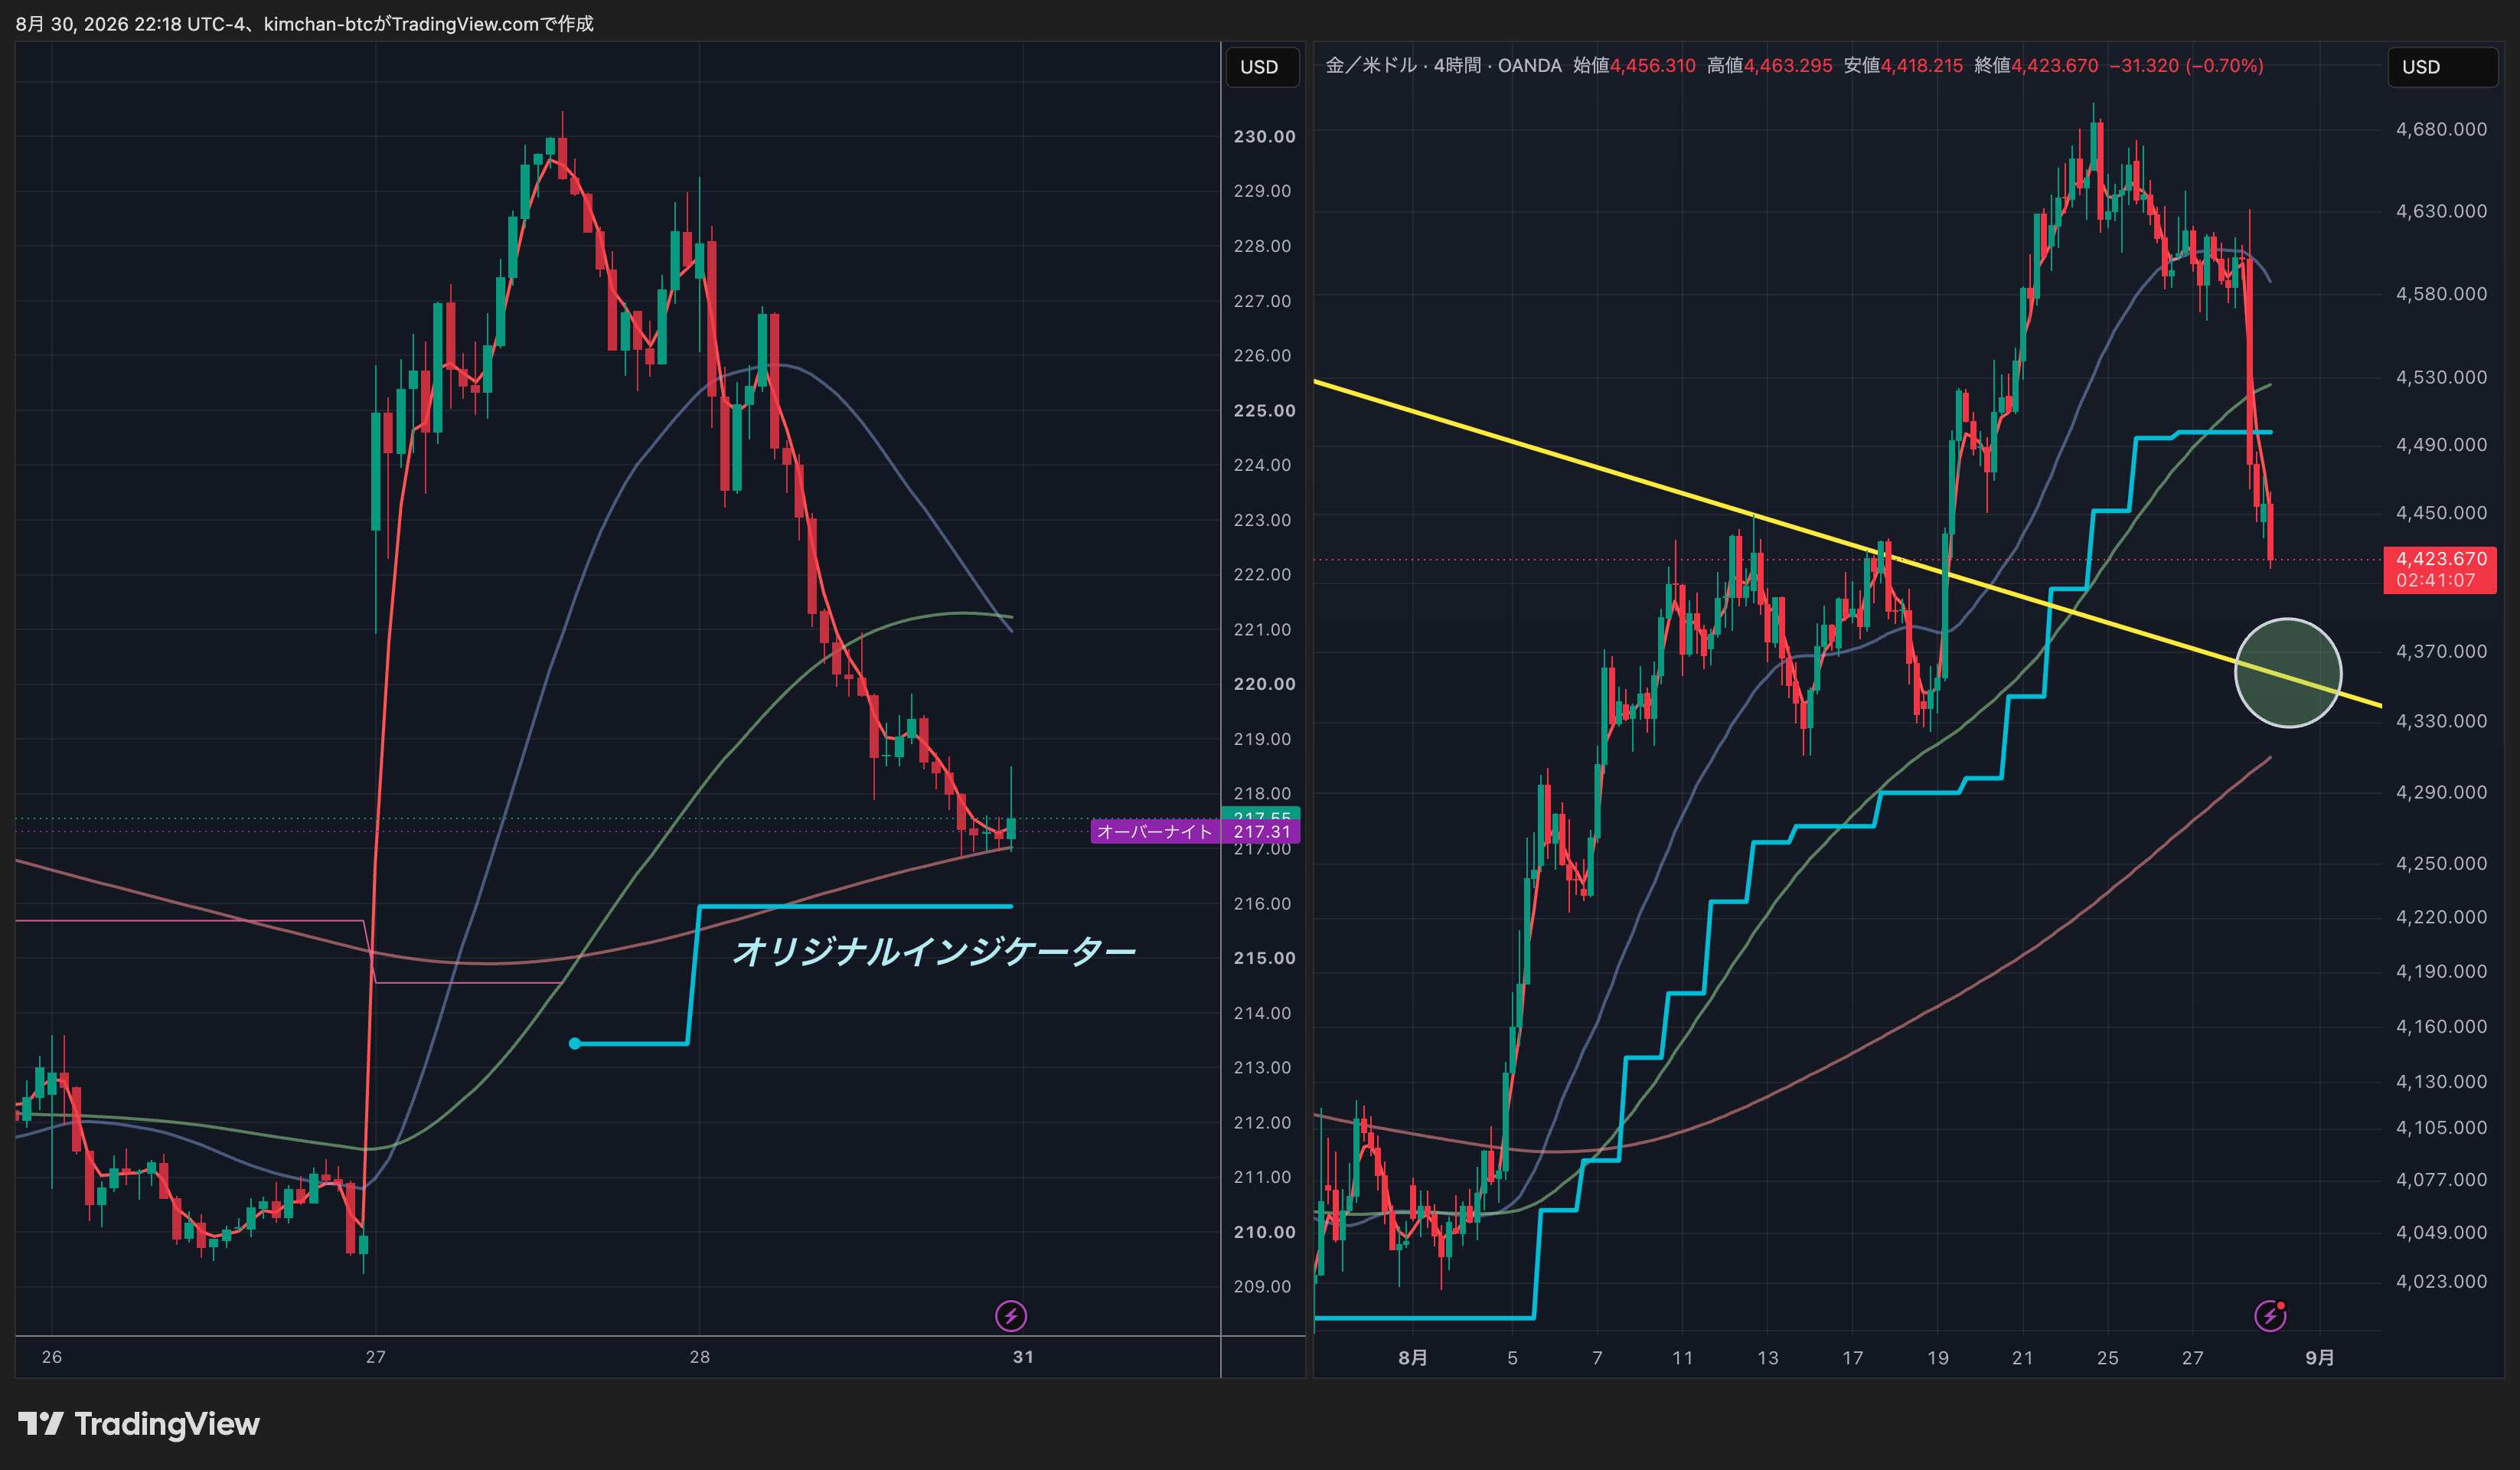The height and width of the screenshot is (1470, 2520).
Task: Click the OANDA source in chart header
Action: tap(1529, 66)
